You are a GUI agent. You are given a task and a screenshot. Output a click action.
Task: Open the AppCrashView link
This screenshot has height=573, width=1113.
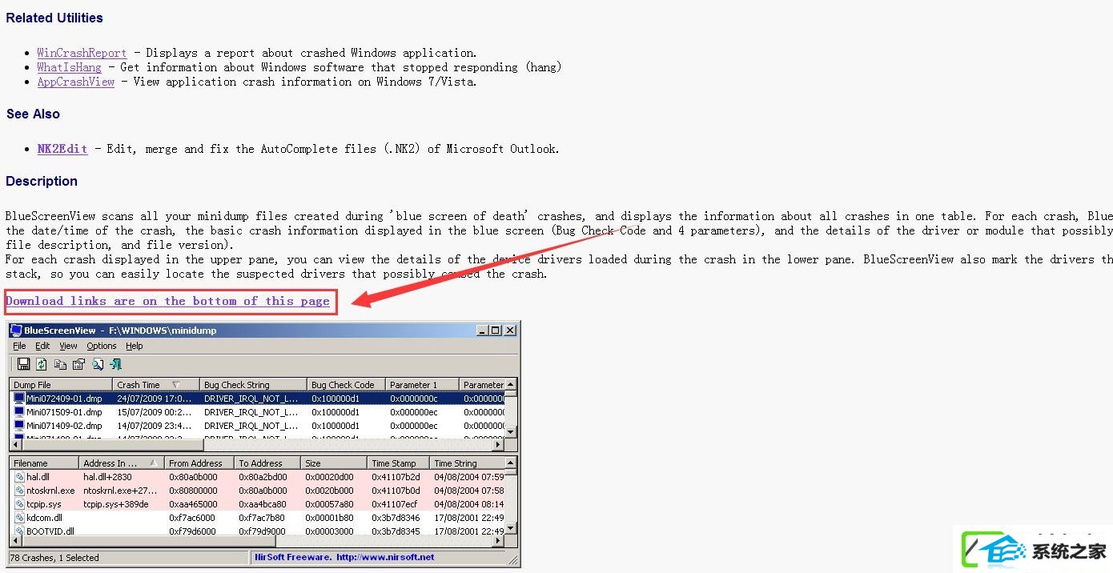(76, 82)
